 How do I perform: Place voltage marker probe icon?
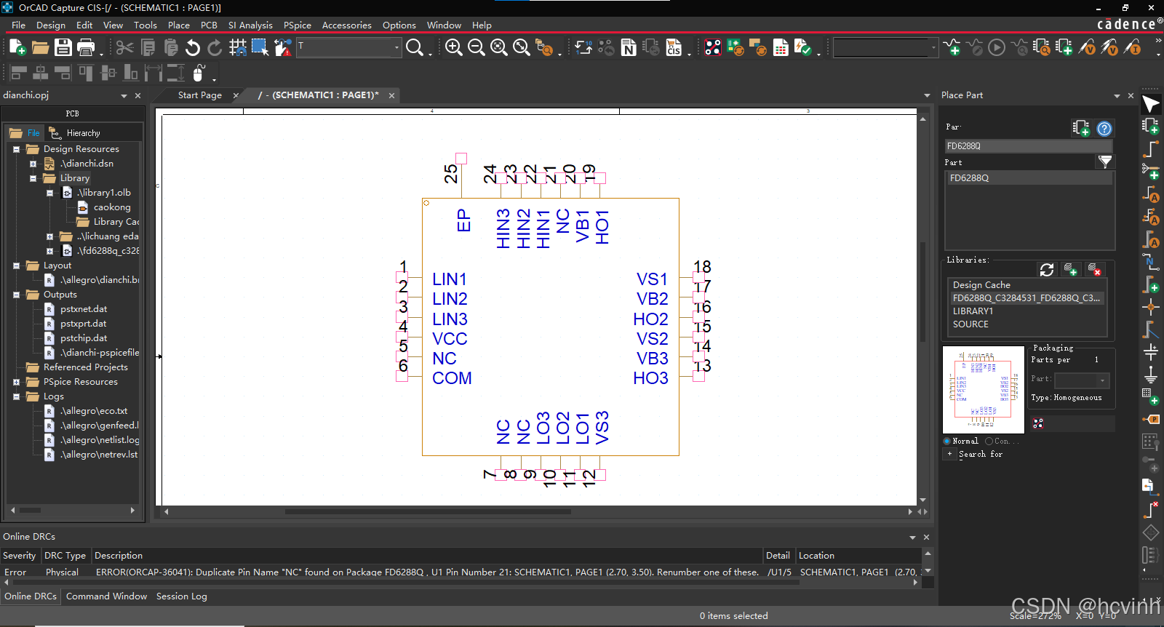pyautogui.click(x=1087, y=47)
